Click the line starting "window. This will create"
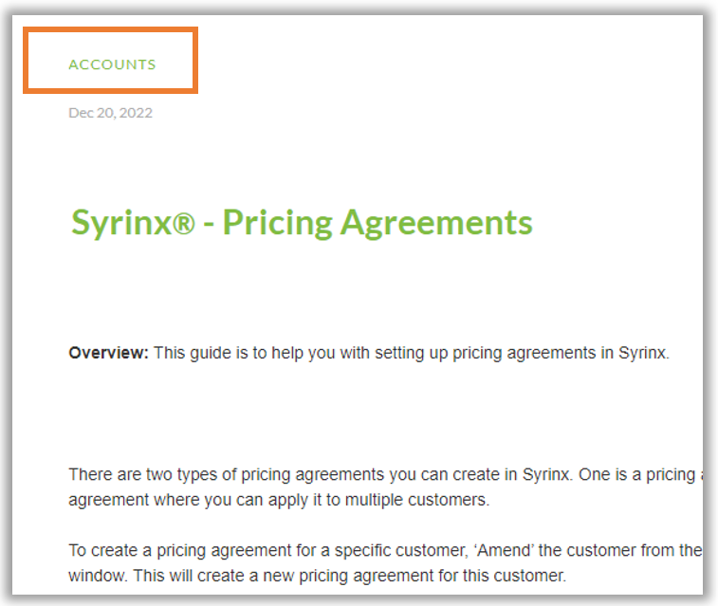 tap(319, 576)
